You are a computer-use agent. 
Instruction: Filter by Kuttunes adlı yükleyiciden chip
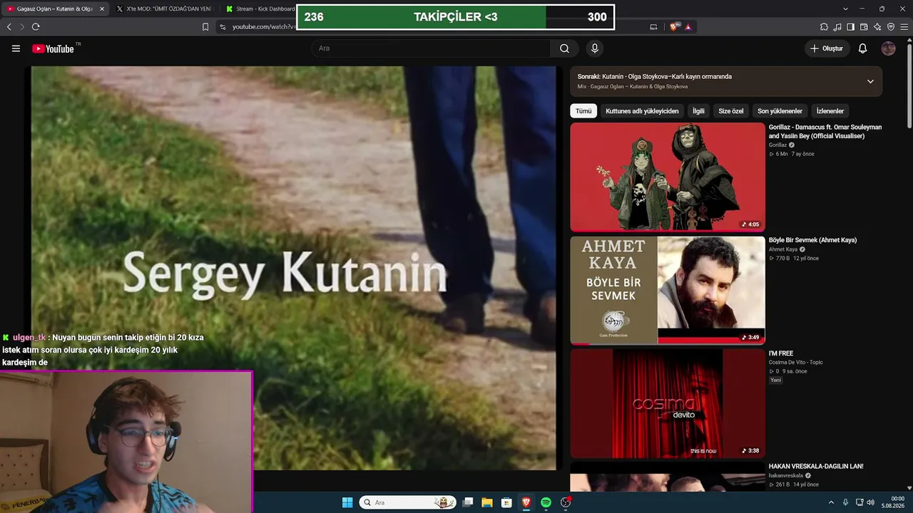(x=642, y=111)
